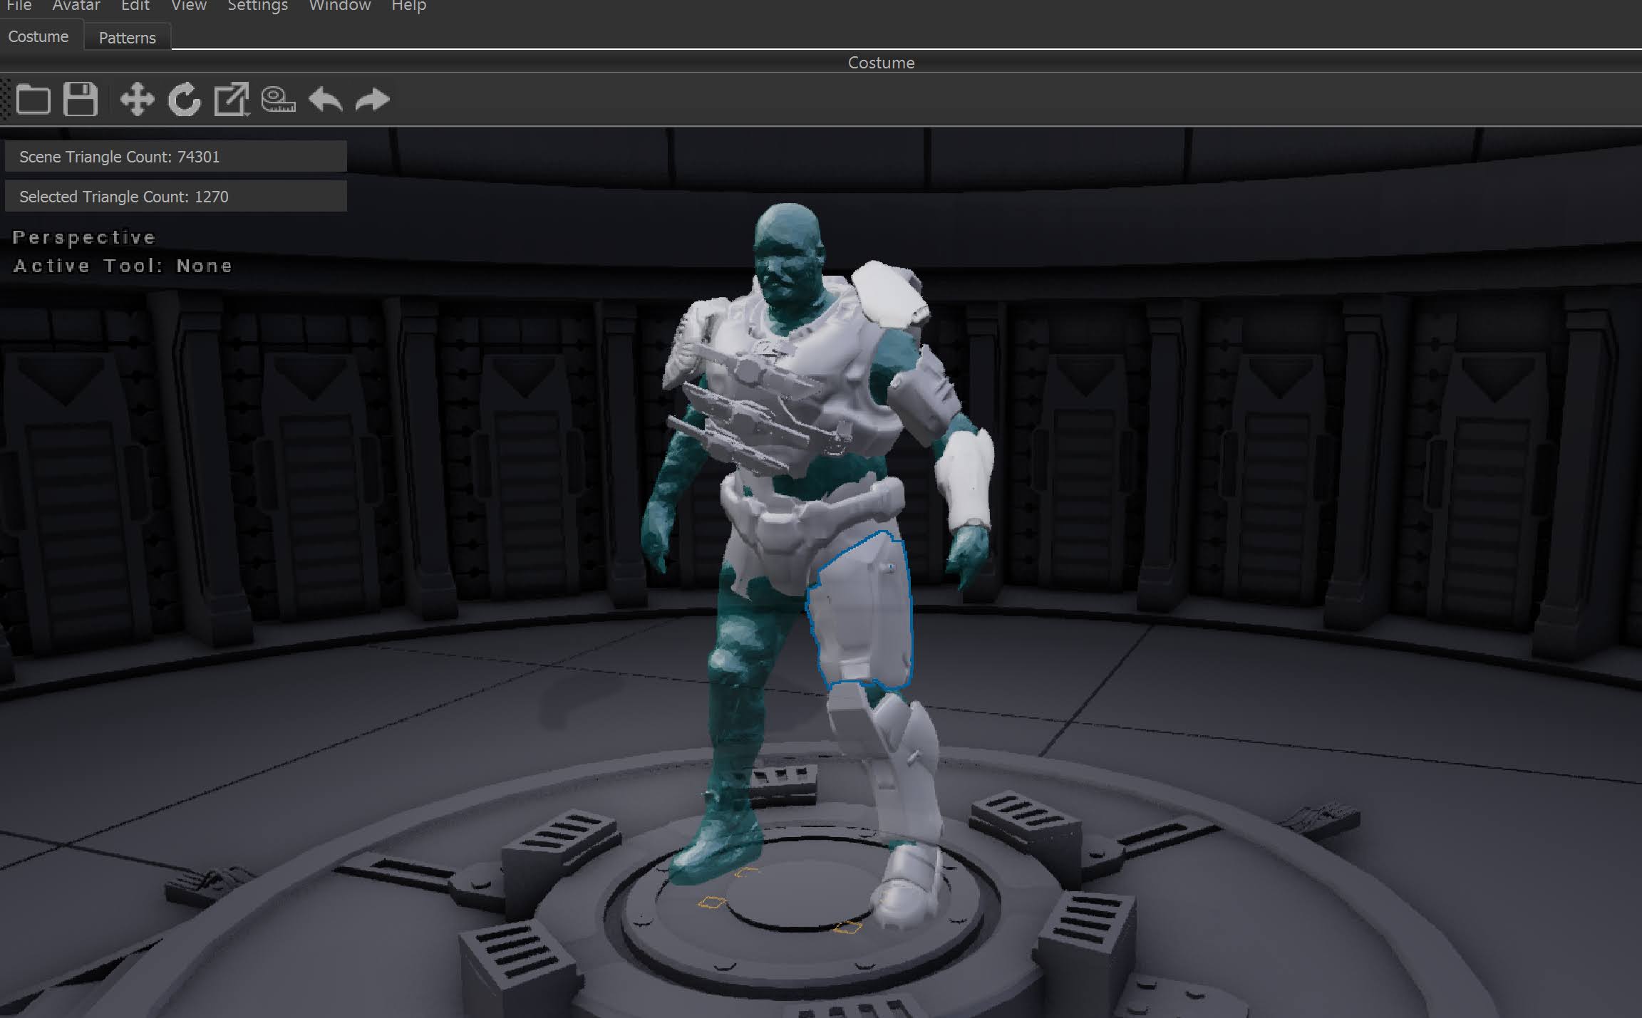Image resolution: width=1642 pixels, height=1018 pixels.
Task: Open the Edit menu
Action: [135, 6]
